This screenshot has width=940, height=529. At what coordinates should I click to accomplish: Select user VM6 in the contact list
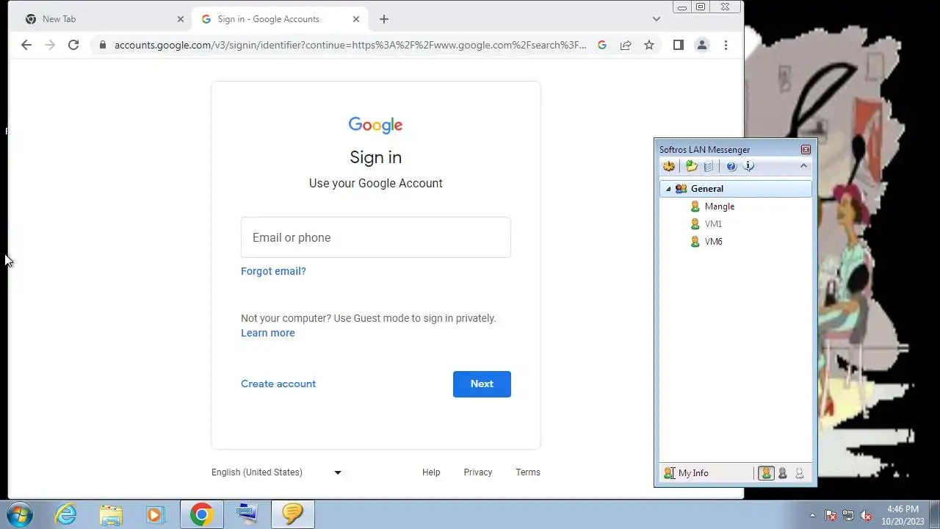point(713,242)
